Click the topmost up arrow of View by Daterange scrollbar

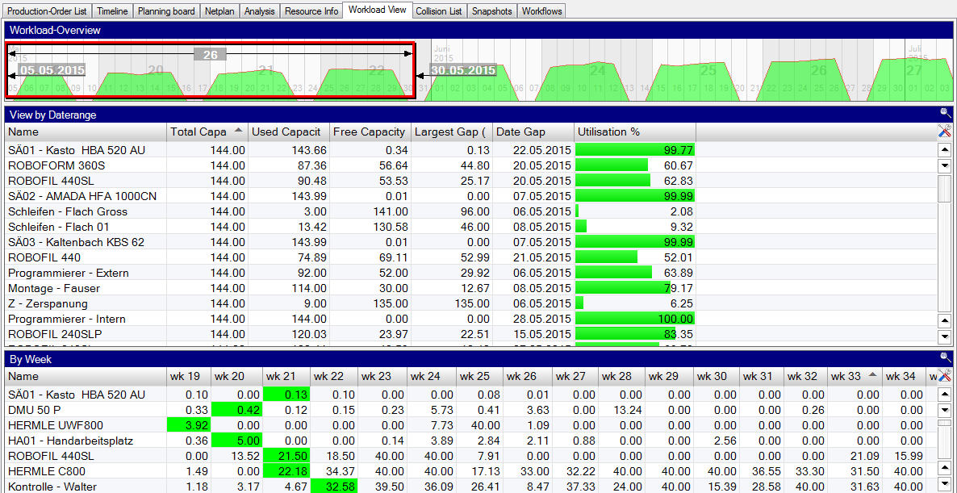pyautogui.click(x=944, y=149)
